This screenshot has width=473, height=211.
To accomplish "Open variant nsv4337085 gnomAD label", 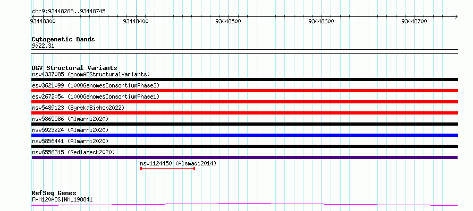I will point(91,74).
